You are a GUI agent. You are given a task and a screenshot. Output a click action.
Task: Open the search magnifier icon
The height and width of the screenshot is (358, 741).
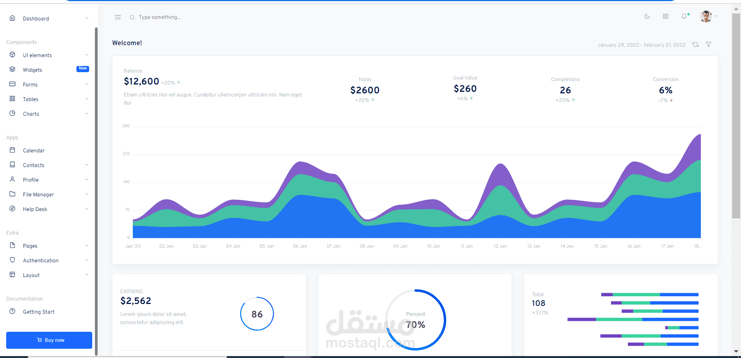pos(132,17)
